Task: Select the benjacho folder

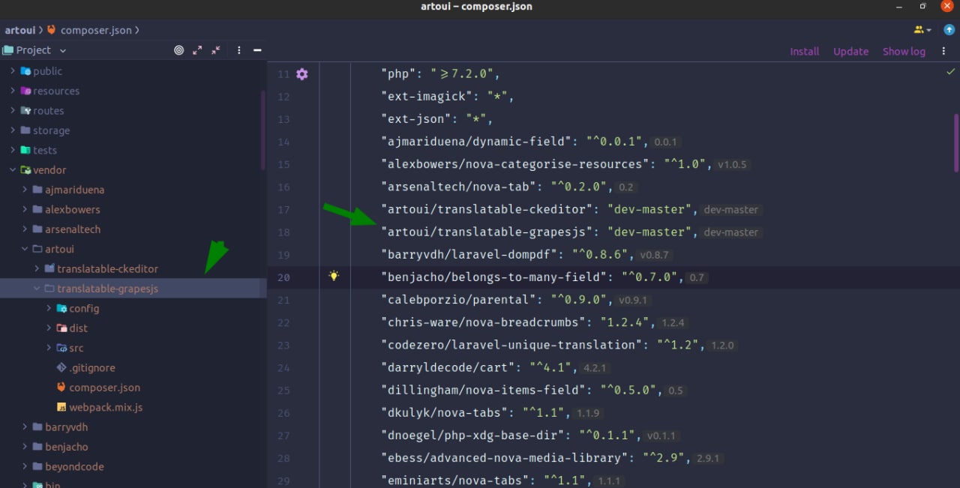Action: coord(67,447)
